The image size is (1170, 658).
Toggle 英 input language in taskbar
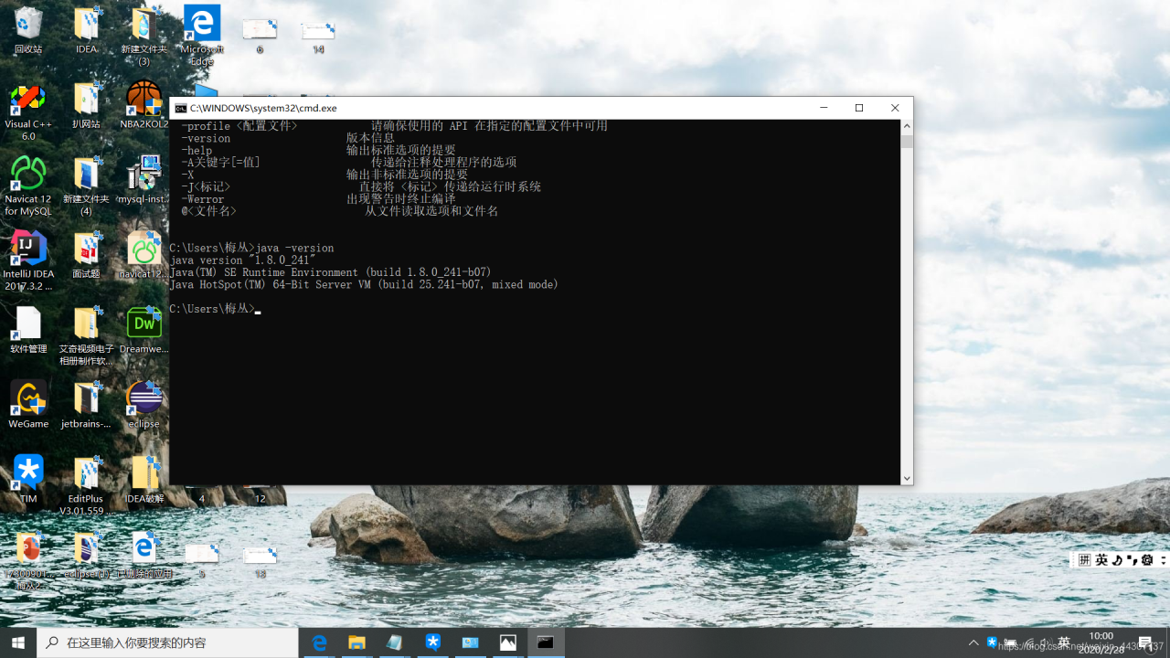coord(1064,642)
